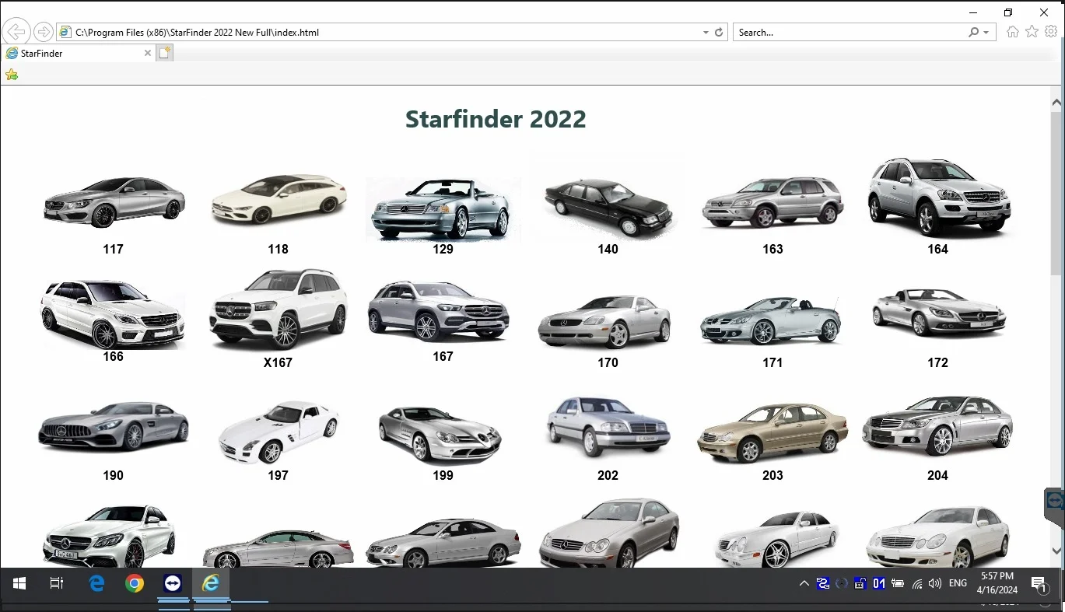1065x612 pixels.
Task: Open the Tools gear icon
Action: click(x=1051, y=32)
